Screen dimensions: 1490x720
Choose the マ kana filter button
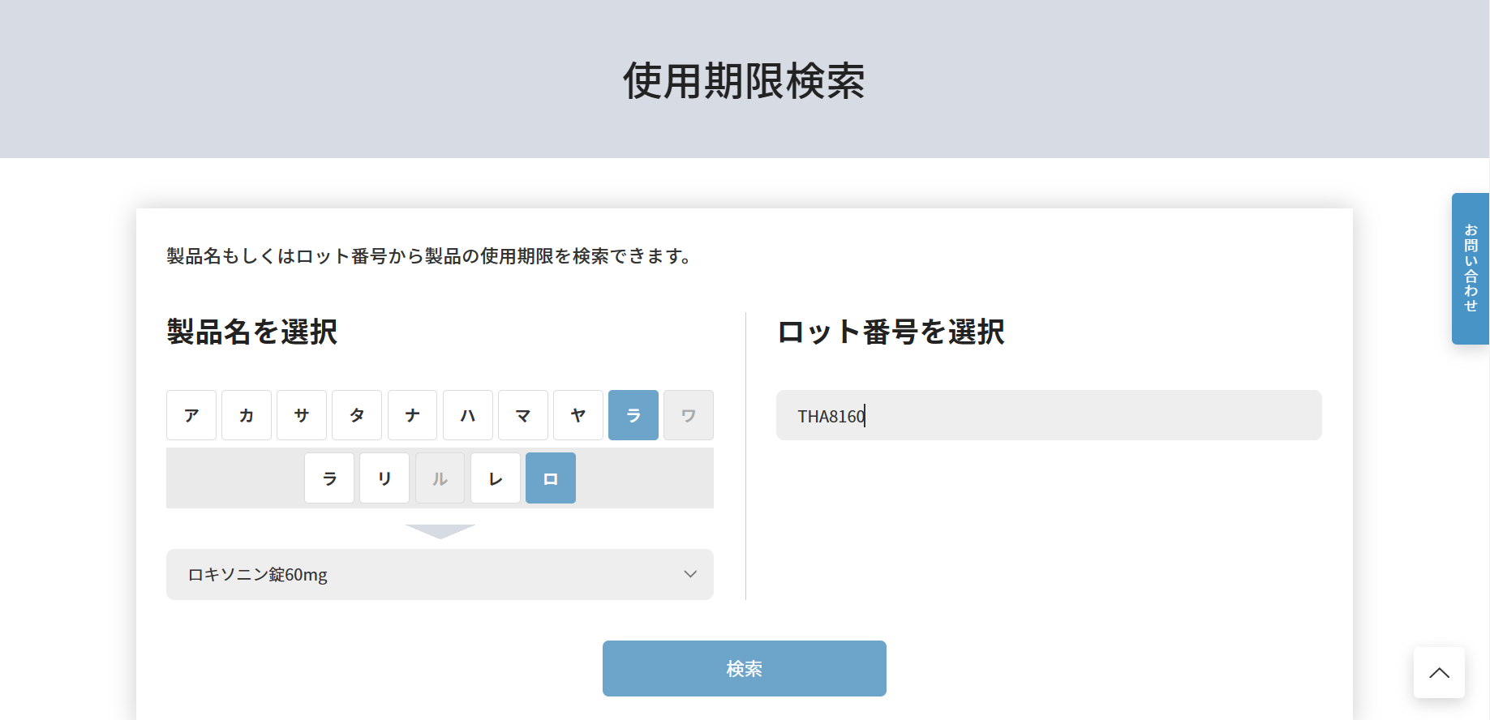[x=523, y=415]
